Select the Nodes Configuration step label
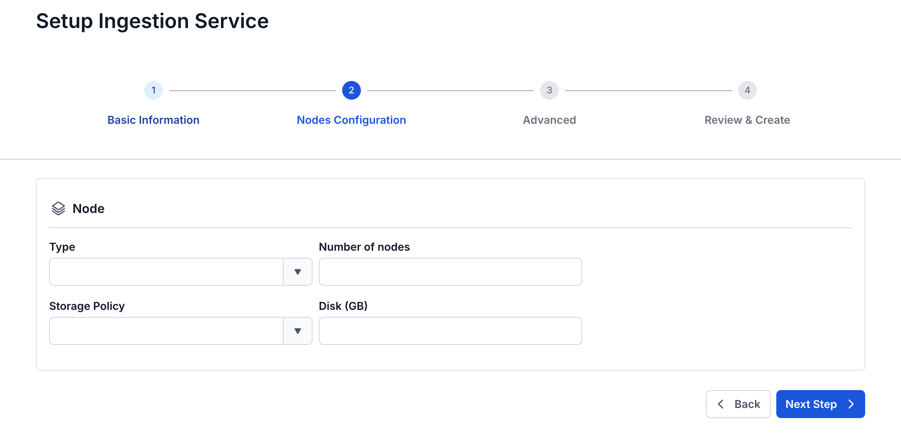 [352, 120]
